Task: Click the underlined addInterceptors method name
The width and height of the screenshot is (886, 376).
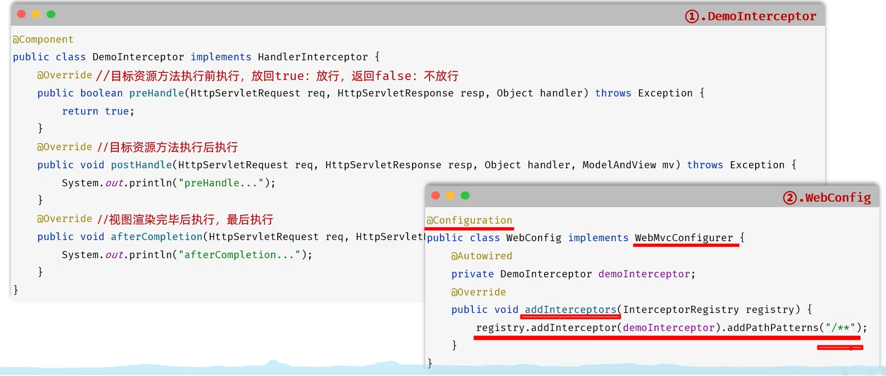Action: pyautogui.click(x=570, y=310)
